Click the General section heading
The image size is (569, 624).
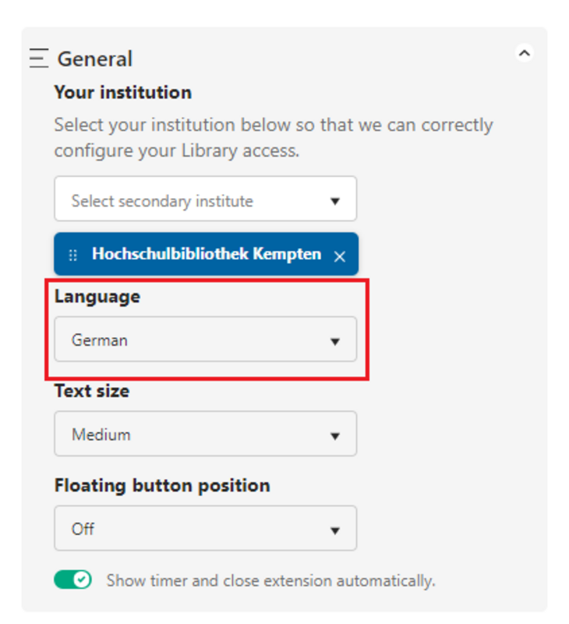[95, 59]
